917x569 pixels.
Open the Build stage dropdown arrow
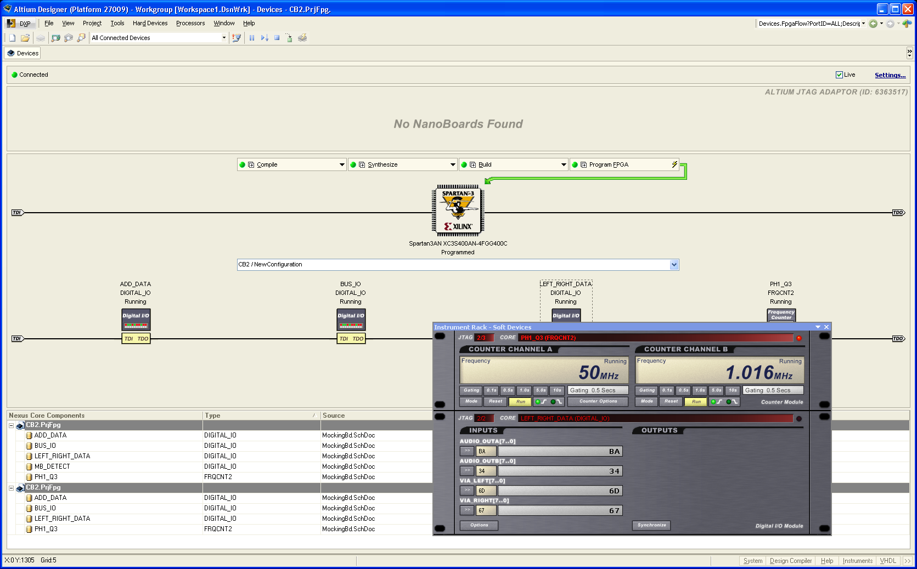coord(564,164)
